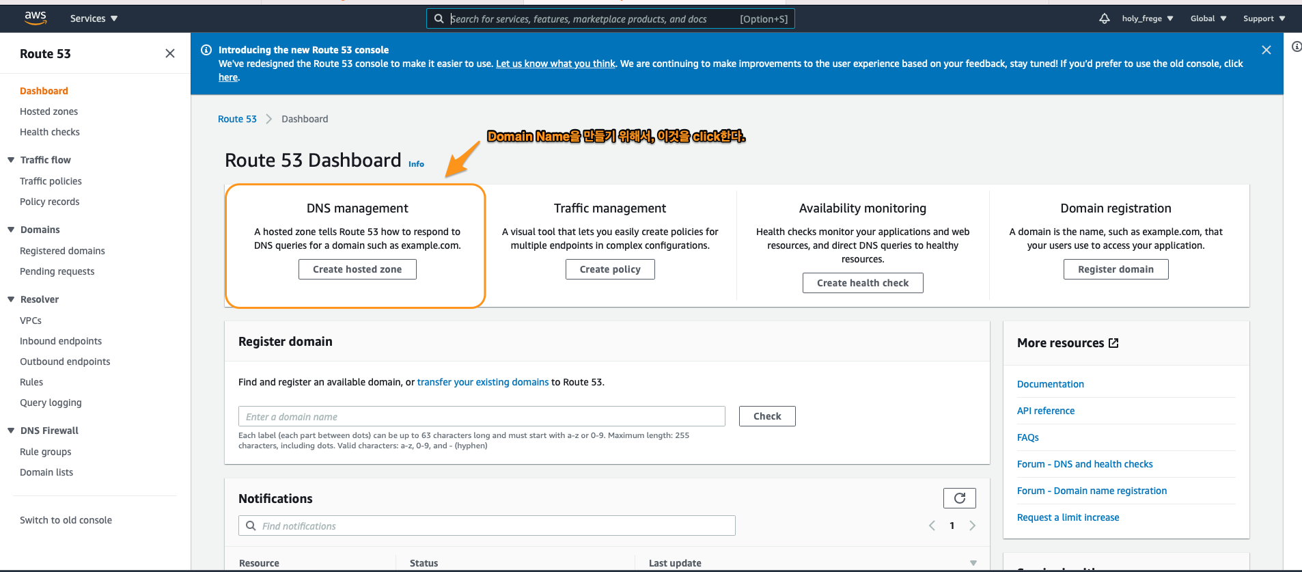
Task: Collapse the Resolver sidebar section
Action: point(11,299)
